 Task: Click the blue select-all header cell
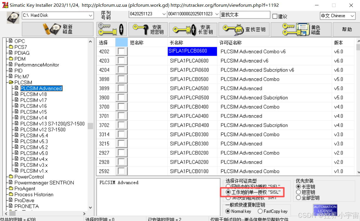tap(121, 42)
